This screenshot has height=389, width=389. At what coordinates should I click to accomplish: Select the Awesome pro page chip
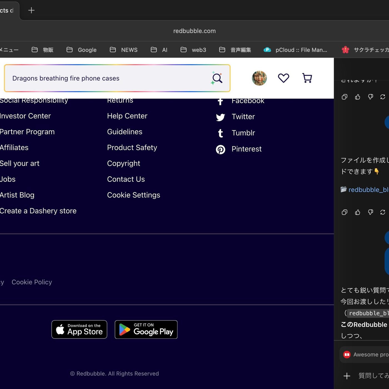click(364, 355)
